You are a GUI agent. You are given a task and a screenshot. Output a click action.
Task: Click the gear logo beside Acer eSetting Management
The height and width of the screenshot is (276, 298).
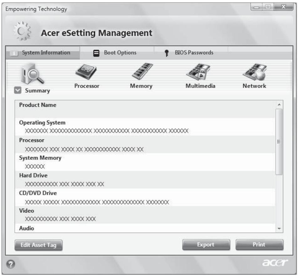coord(22,31)
